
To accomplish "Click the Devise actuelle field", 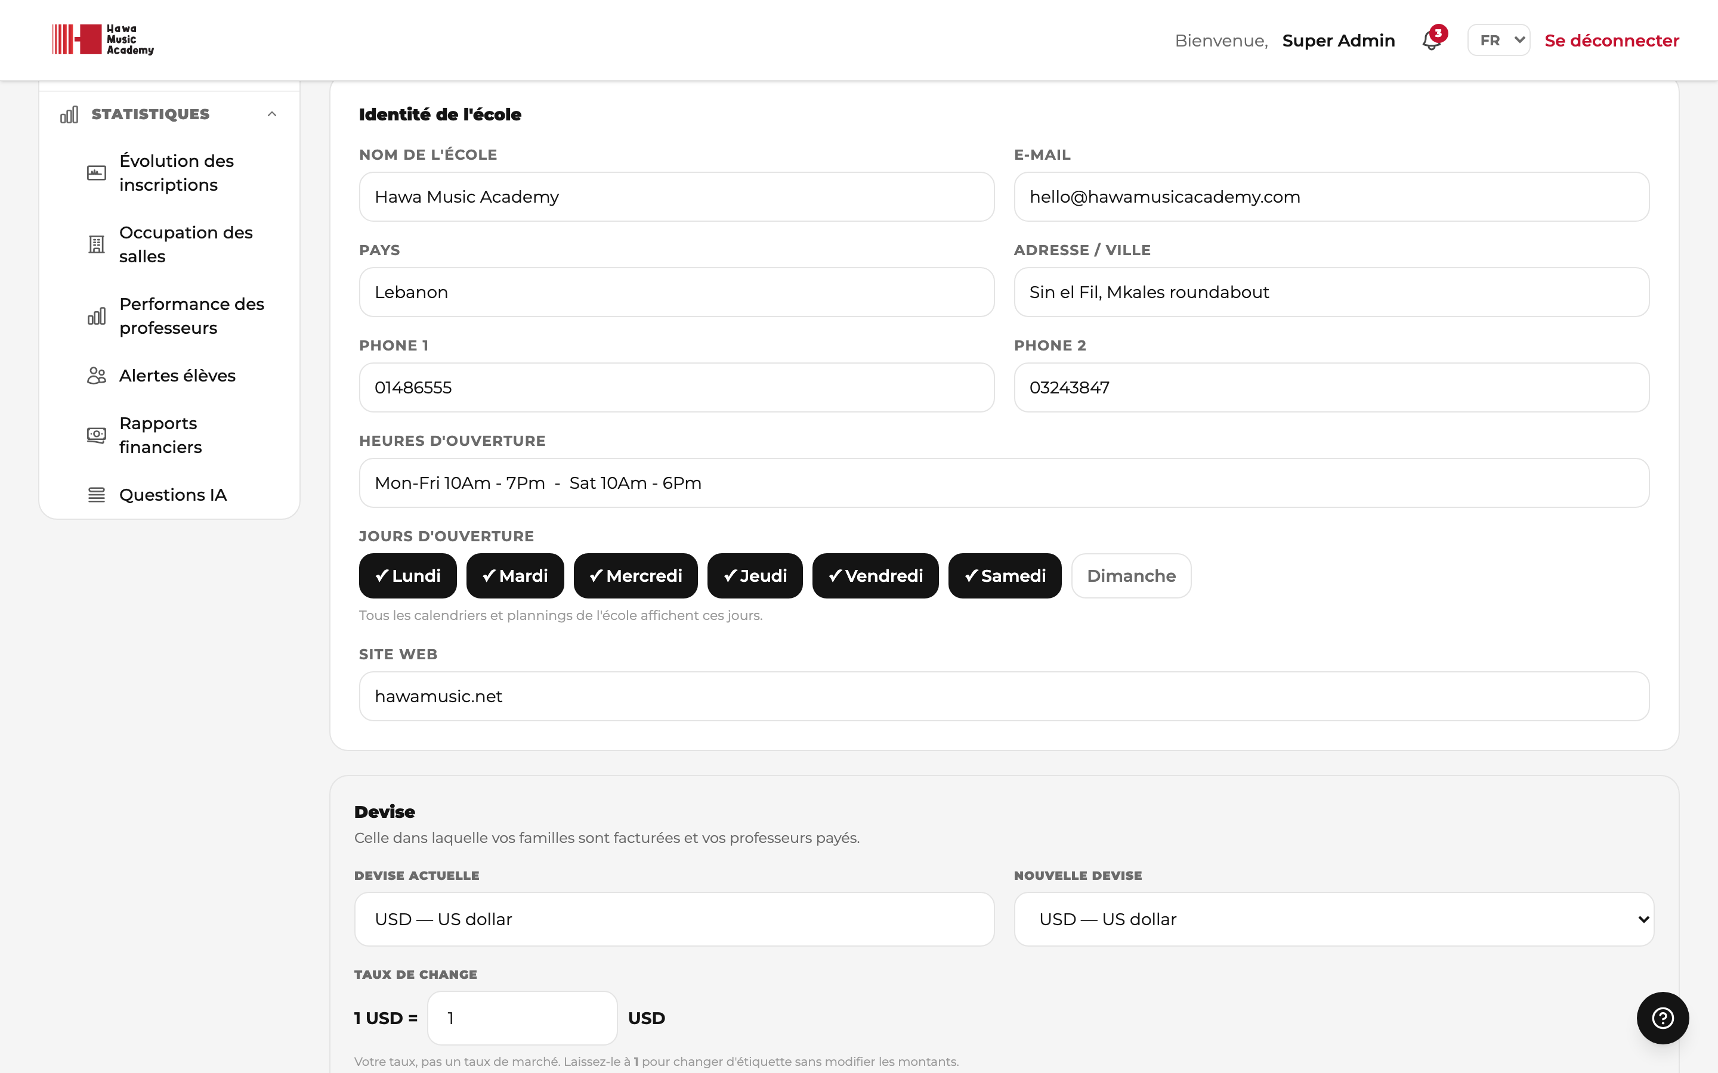I will [673, 919].
